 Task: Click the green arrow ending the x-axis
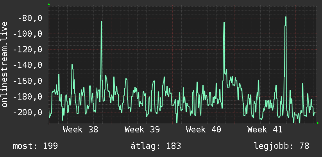tap(318, 123)
